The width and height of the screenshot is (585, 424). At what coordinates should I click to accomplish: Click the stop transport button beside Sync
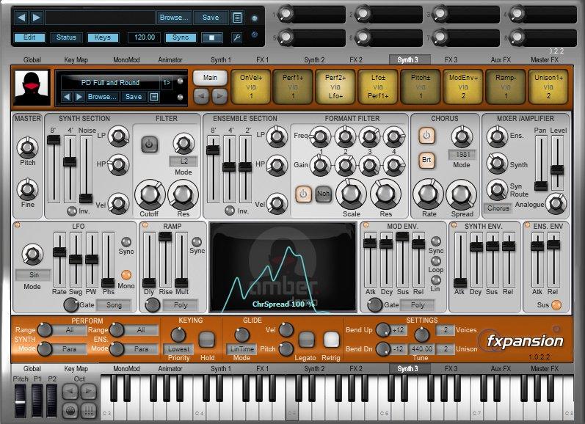coord(211,37)
